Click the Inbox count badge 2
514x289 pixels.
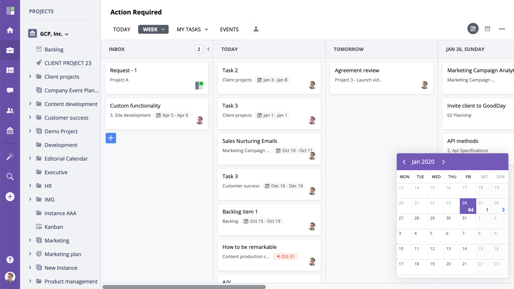[199, 49]
